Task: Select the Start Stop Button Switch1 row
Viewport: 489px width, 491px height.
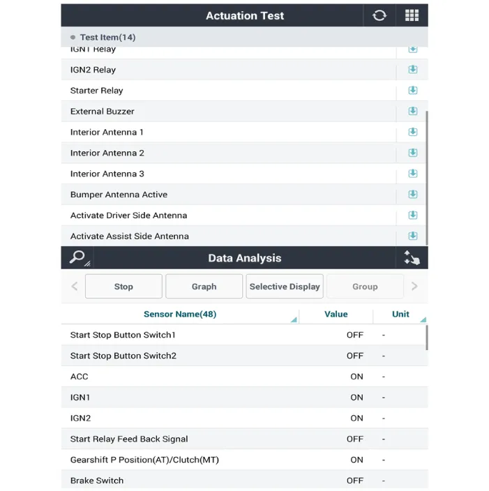Action: tap(123, 335)
